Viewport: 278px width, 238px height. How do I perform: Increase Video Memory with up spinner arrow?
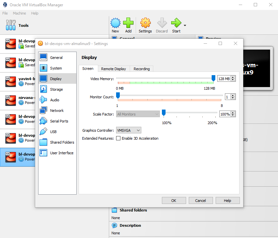click(233, 77)
